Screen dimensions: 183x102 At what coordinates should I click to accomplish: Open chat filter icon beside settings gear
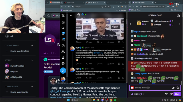(166, 94)
